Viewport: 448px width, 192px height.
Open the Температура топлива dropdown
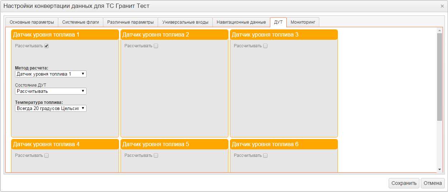[x=51, y=108]
